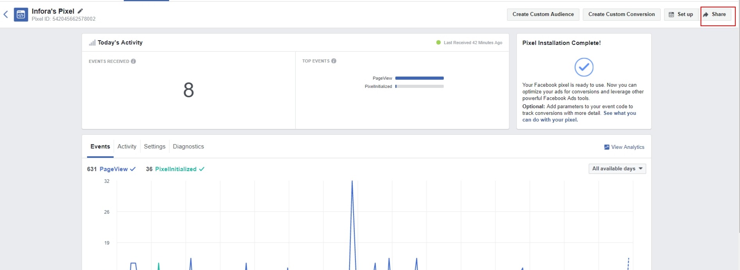Click the Infora's Pixel code icon
740x270 pixels.
coord(21,15)
